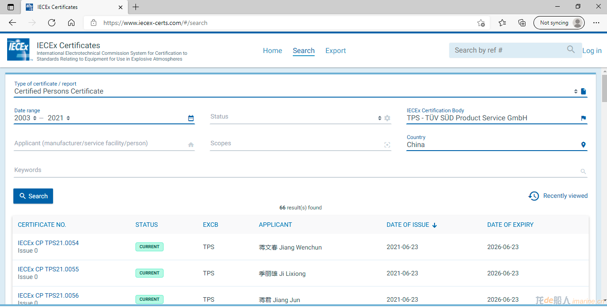Screen dimensions: 607x307
Task: Go to Home menu
Action: (x=272, y=51)
